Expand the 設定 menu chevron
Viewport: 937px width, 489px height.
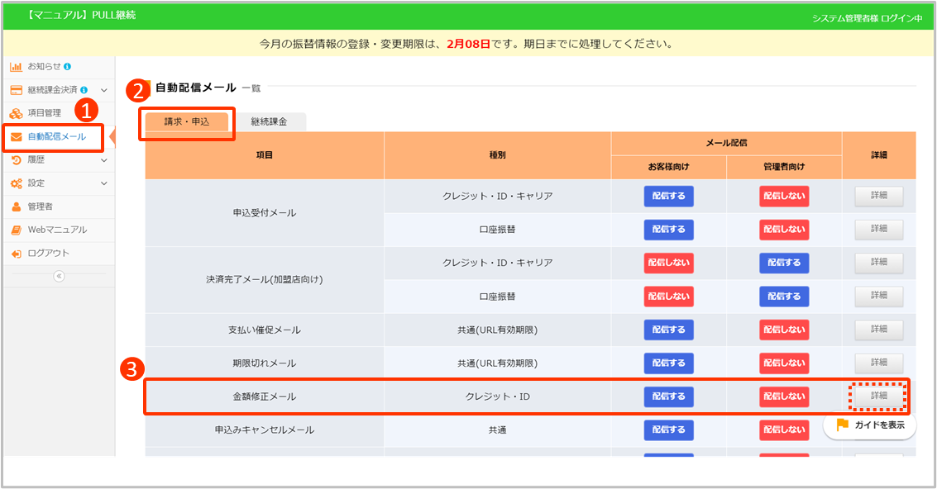click(x=104, y=183)
